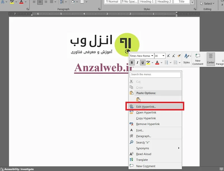Apply the Normal style

click(x=112, y=2)
